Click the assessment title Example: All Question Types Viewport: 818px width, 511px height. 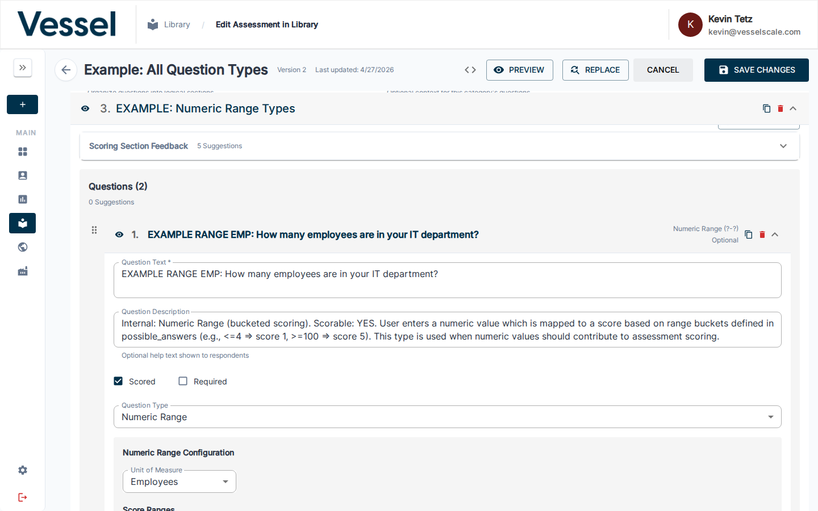click(x=176, y=70)
